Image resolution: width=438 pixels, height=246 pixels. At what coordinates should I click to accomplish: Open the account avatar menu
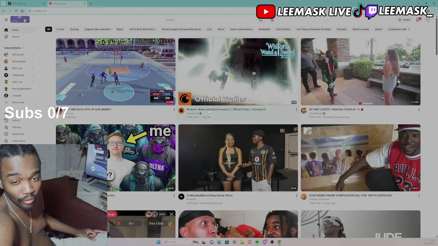427,20
